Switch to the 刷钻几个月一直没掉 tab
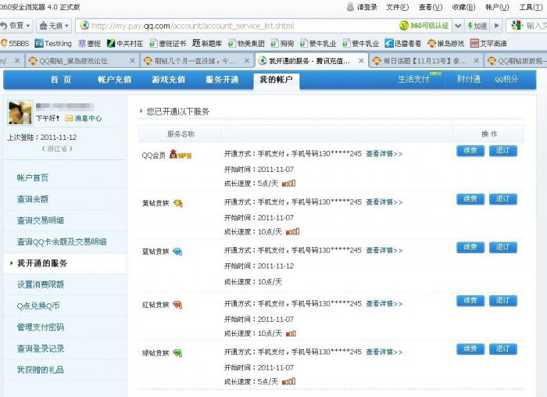This screenshot has width=547, height=397. 196,61
